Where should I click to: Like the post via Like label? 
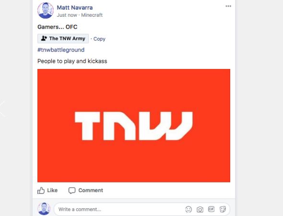tap(52, 190)
